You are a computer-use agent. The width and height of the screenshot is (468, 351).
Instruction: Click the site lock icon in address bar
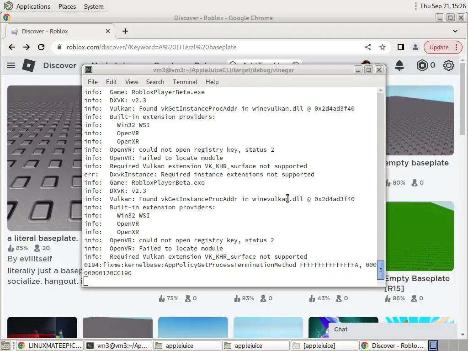(x=59, y=47)
